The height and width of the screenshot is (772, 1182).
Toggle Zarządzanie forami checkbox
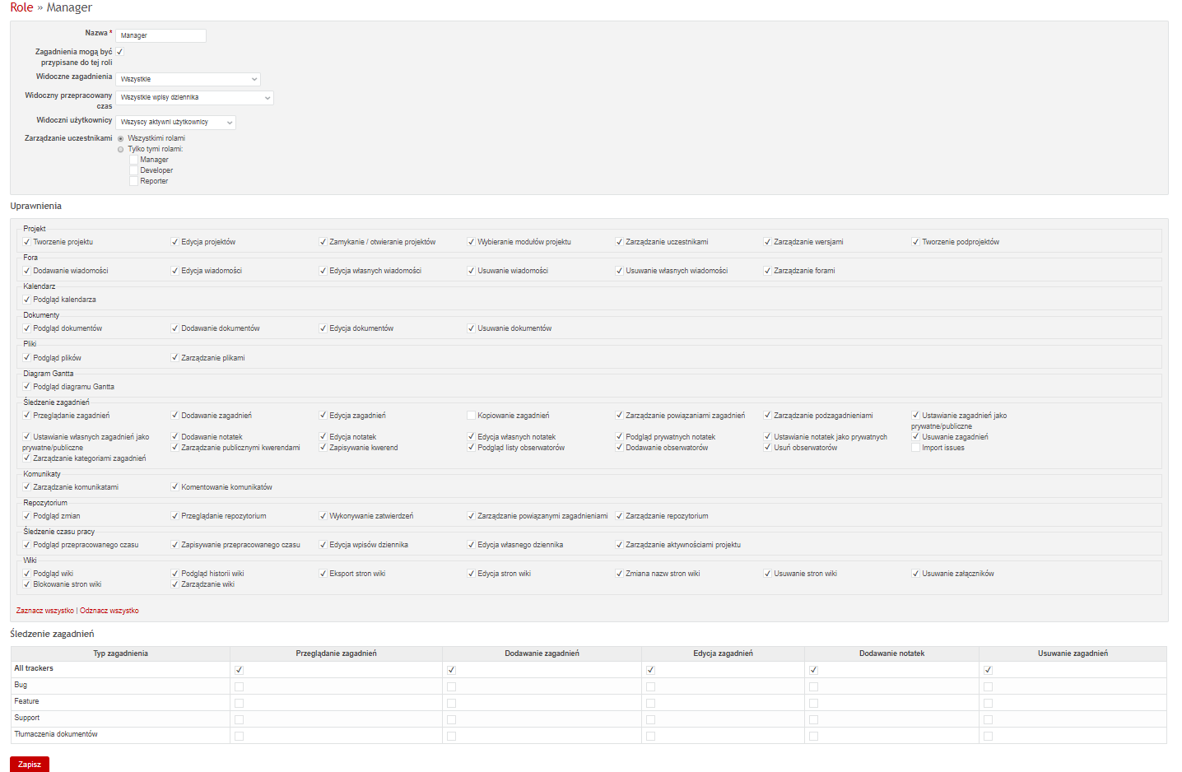point(767,271)
